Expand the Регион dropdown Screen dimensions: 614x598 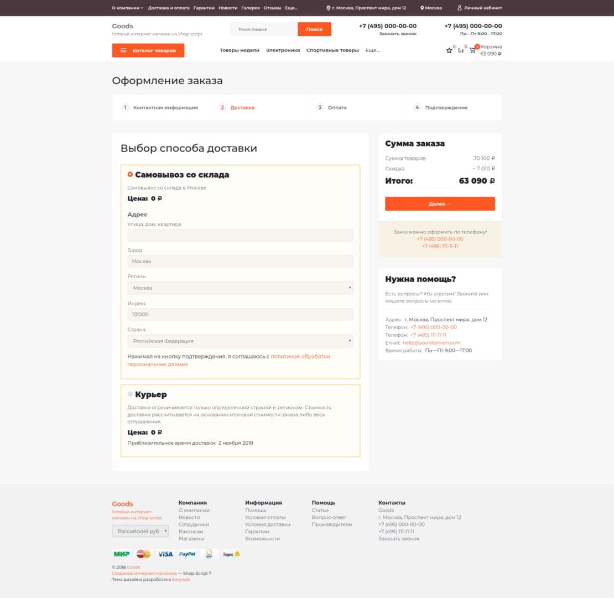(240, 288)
